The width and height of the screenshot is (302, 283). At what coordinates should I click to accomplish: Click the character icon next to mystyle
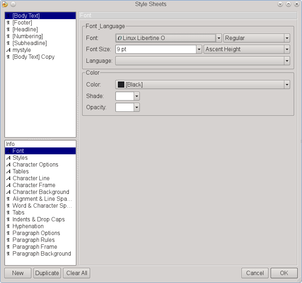pos(8,50)
